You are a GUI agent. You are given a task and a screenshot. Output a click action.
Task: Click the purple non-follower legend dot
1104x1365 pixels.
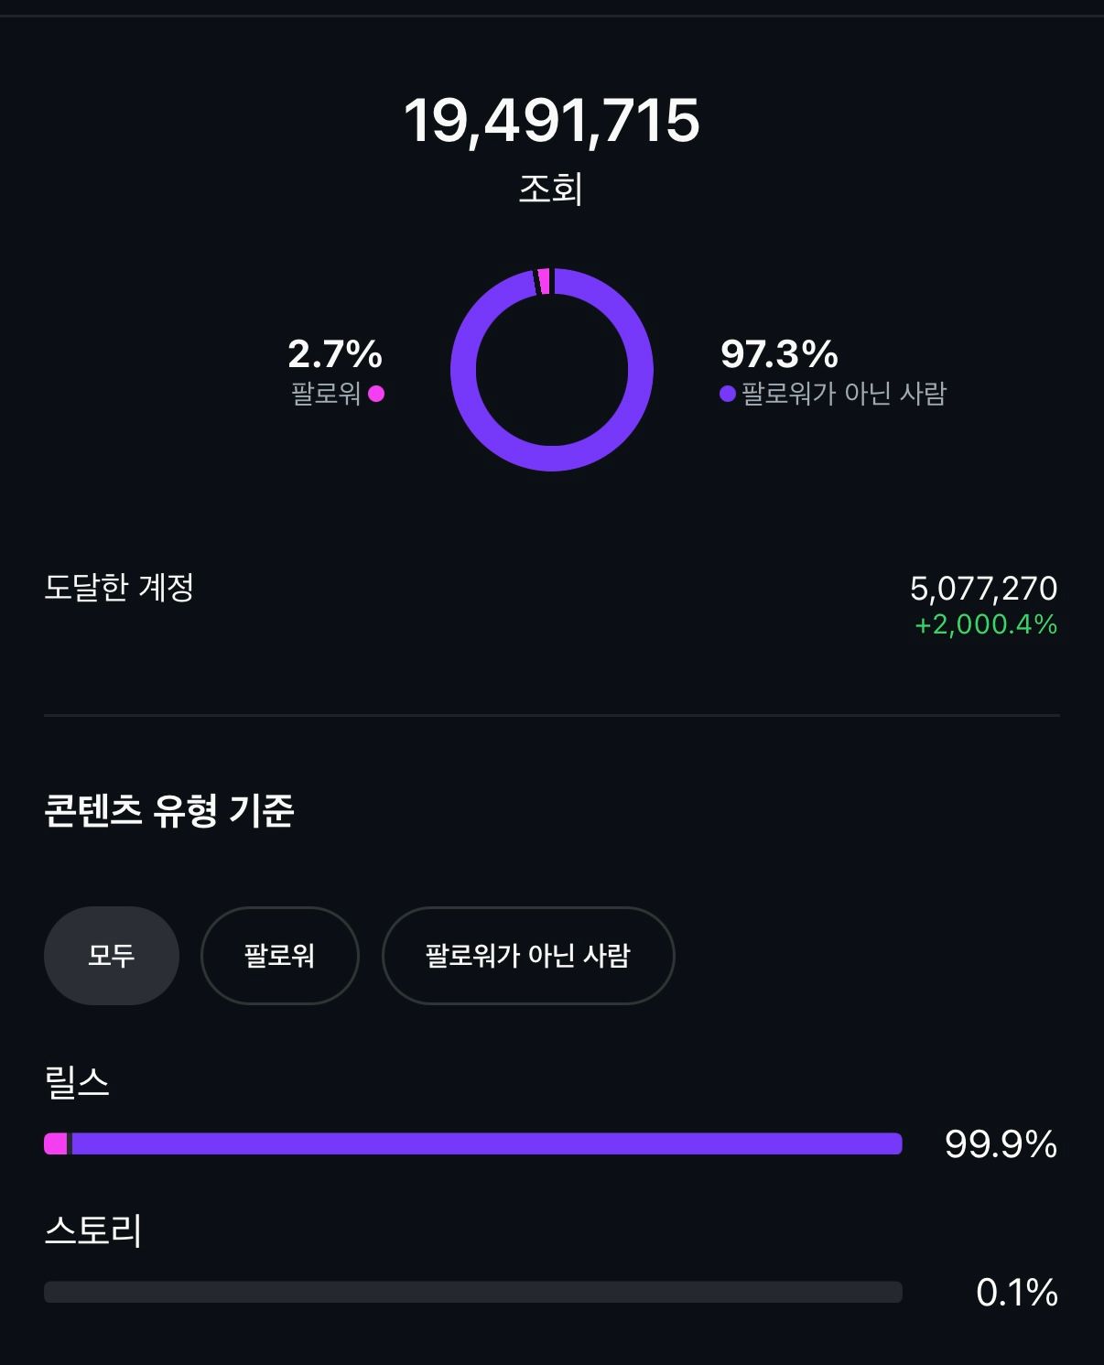(x=728, y=394)
